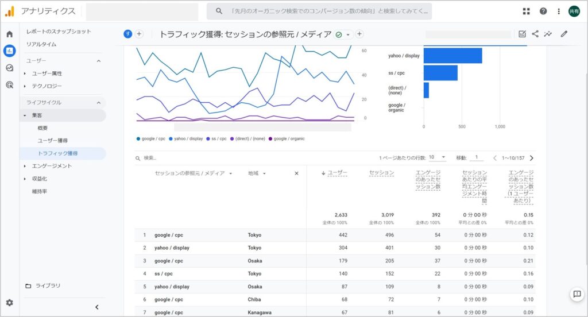Click the share report icon
Image resolution: width=588 pixels, height=317 pixels.
535,34
